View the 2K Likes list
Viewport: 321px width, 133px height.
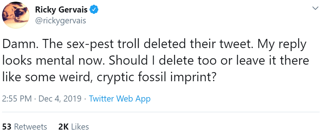(74, 127)
